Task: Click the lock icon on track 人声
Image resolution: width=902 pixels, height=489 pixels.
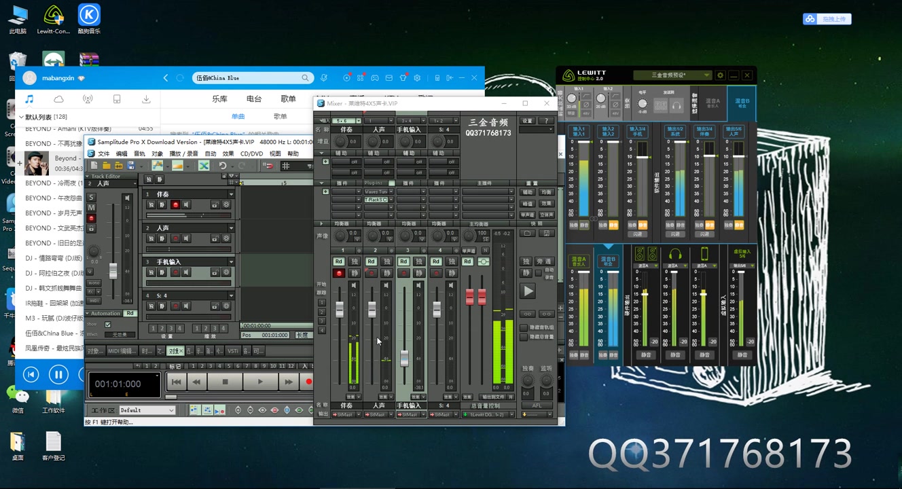Action: pyautogui.click(x=215, y=238)
